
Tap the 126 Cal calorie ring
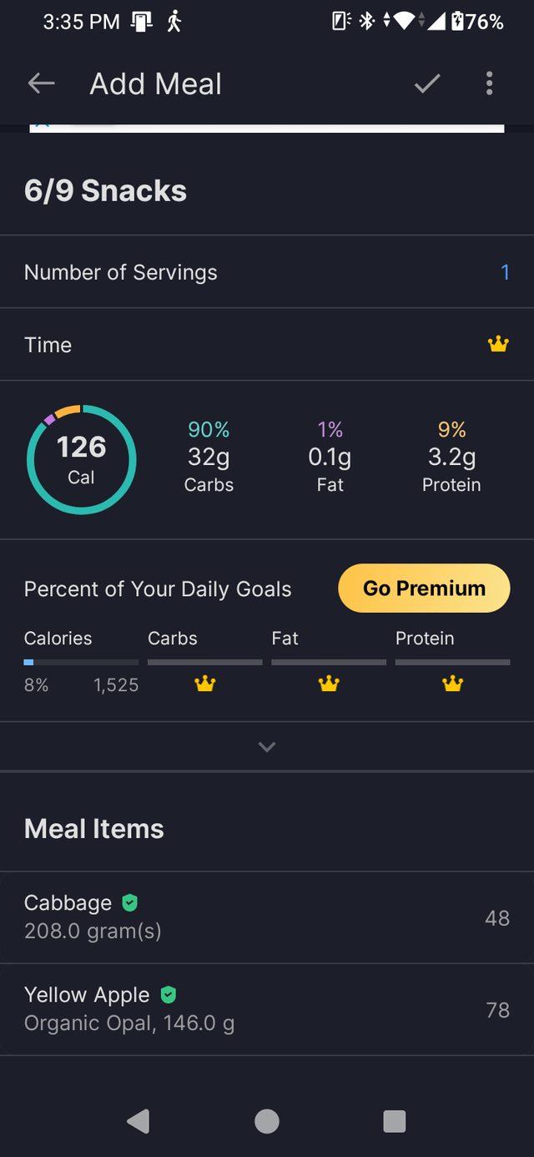click(82, 459)
